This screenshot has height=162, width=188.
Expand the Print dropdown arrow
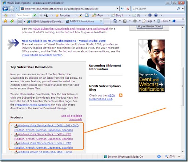[x=140, y=21]
